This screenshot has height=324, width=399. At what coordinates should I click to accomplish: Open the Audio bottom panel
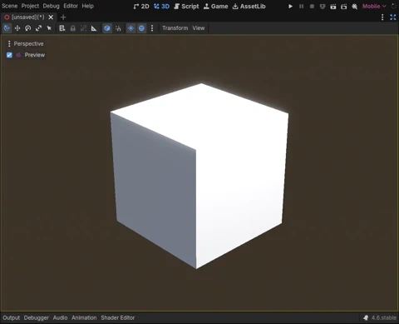click(60, 317)
